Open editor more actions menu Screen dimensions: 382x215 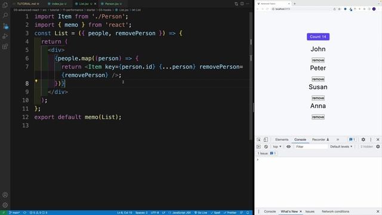(248, 4)
